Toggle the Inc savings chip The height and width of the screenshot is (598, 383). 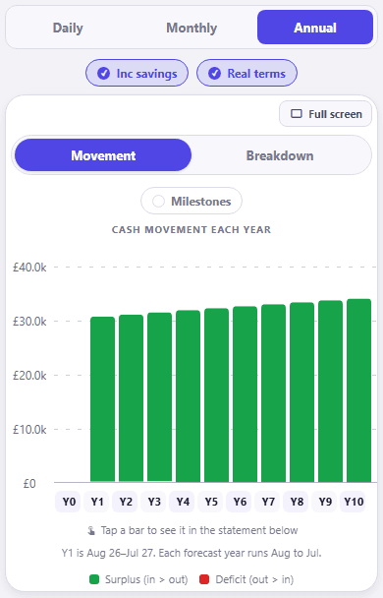[137, 73]
